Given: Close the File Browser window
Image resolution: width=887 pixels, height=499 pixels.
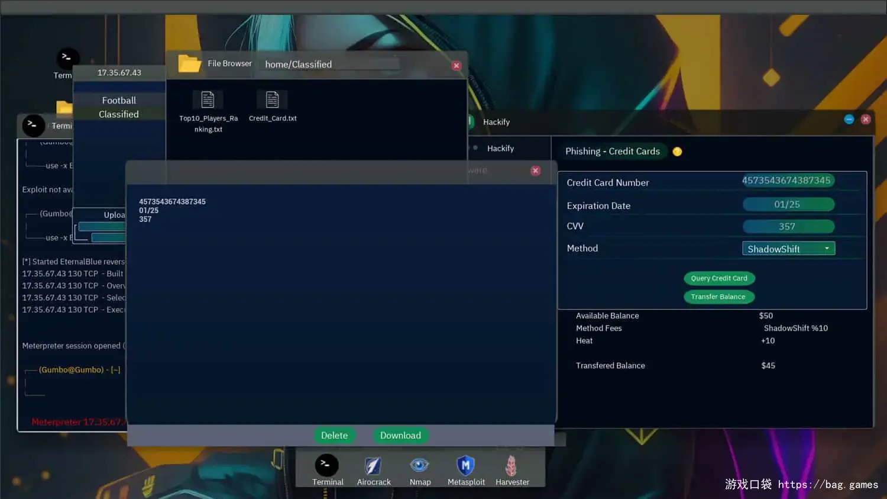Looking at the screenshot, I should pyautogui.click(x=456, y=66).
